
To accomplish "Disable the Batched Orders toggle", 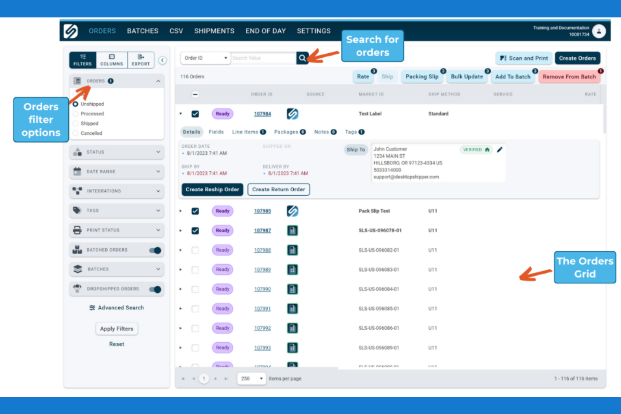I will [155, 250].
